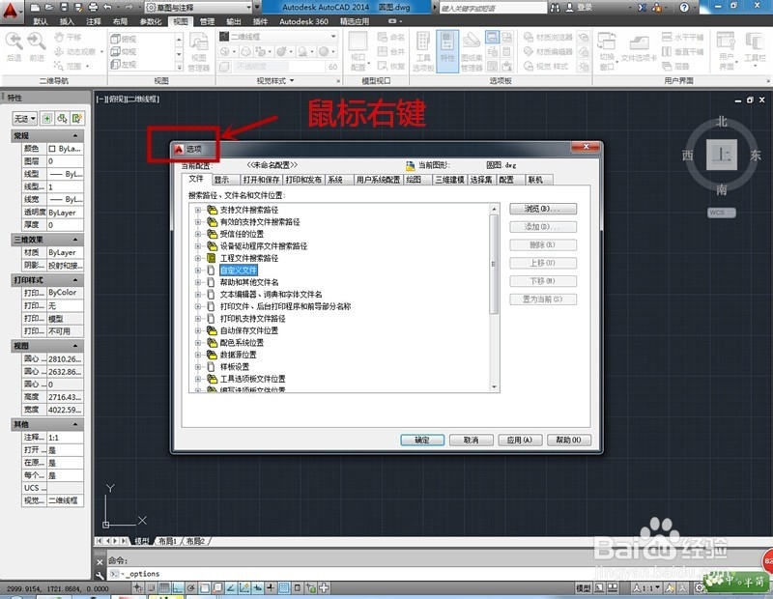773x599 pixels.
Task: Open the AutoCAD application menu button
Action: (x=11, y=11)
